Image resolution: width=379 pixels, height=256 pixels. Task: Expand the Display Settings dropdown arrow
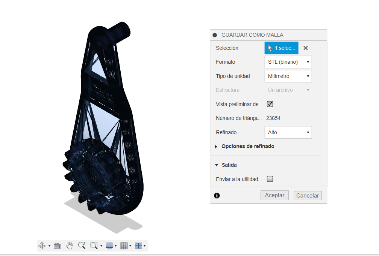click(115, 246)
